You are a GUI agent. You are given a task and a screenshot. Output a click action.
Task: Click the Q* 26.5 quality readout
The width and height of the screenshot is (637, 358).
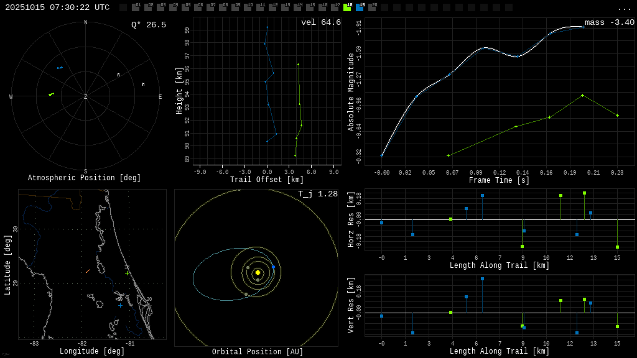(x=148, y=25)
